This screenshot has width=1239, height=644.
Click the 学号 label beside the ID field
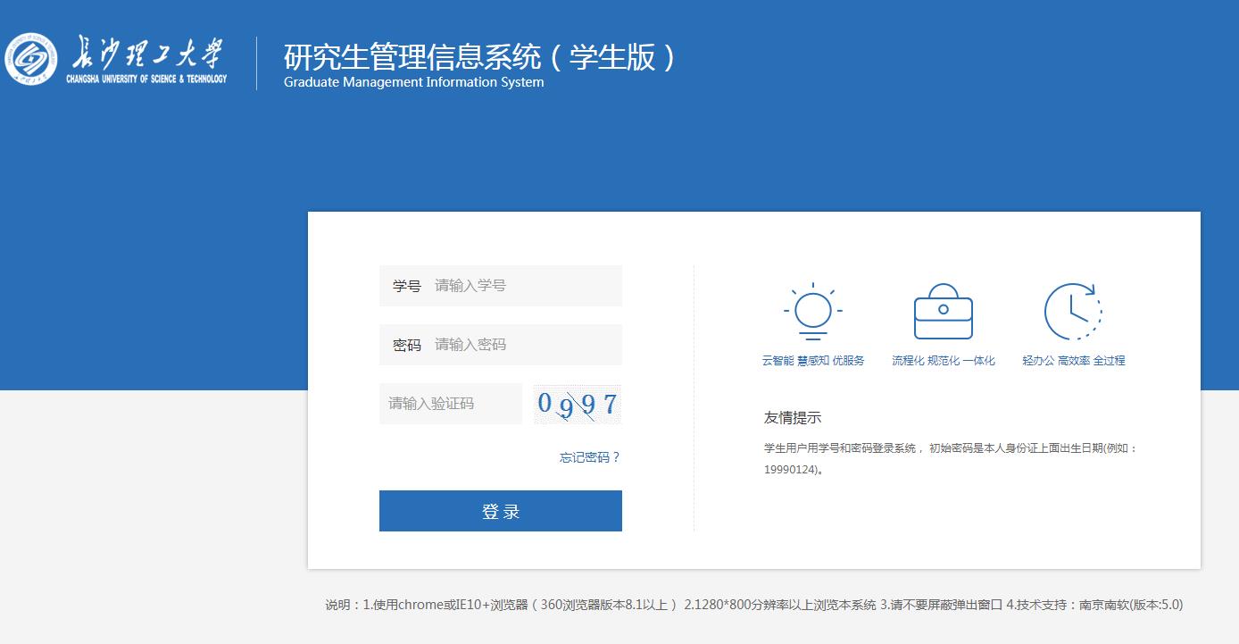[x=406, y=286]
